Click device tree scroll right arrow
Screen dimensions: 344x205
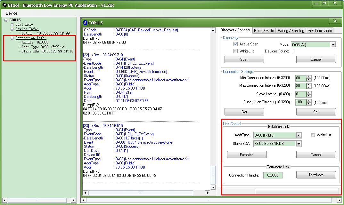click(x=73, y=200)
